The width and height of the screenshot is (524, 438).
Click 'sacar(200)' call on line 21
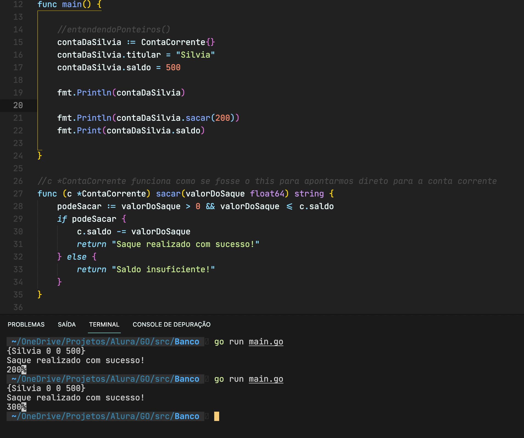click(210, 118)
